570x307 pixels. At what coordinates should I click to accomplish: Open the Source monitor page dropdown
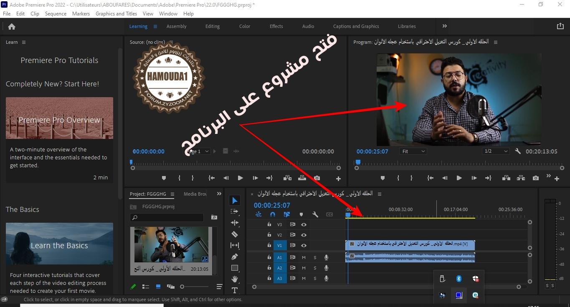(198, 151)
